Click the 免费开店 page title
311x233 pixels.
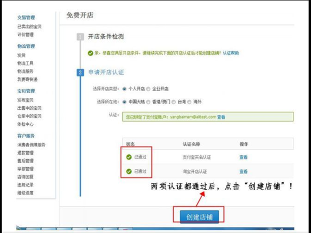click(80, 15)
